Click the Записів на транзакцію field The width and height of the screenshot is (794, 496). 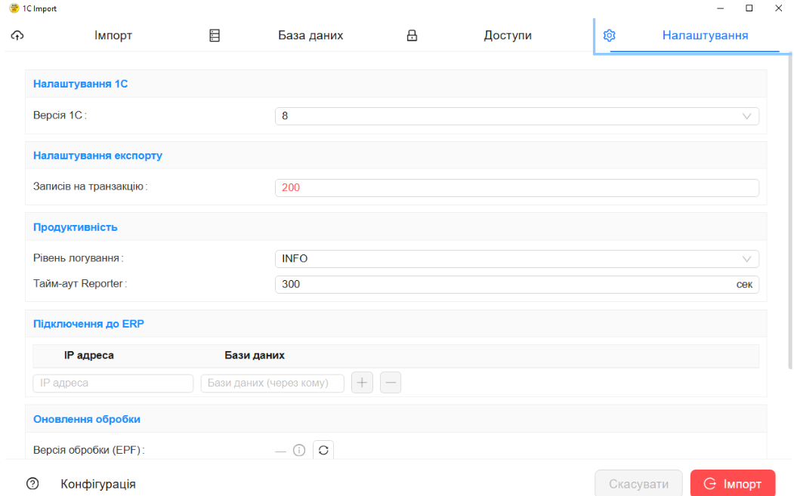click(517, 187)
